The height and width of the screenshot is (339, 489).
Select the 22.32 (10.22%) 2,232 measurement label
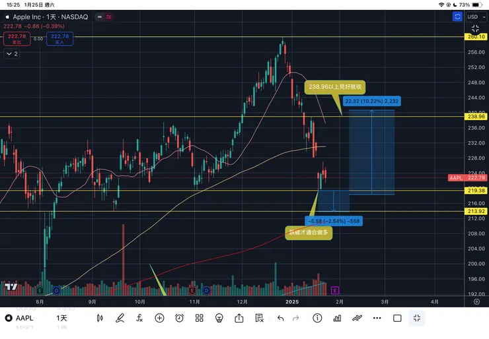[x=372, y=101]
